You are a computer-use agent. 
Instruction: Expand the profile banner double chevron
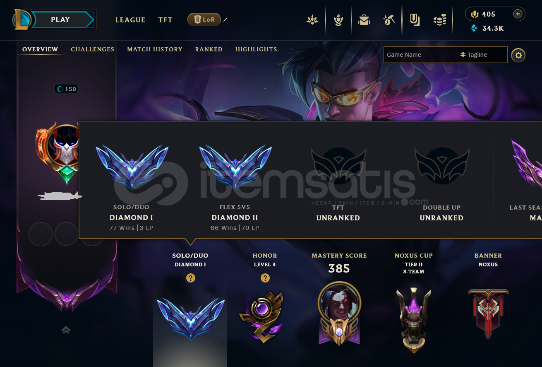coord(66,330)
